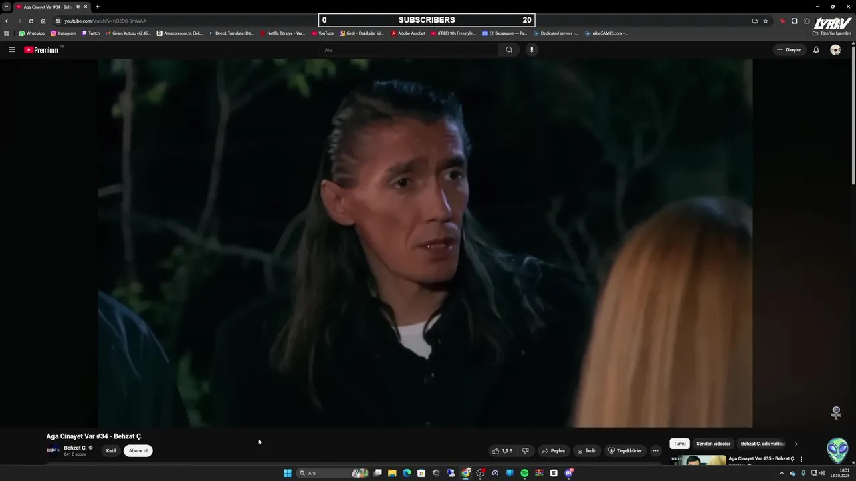Open the Tüm Yer İşaretleri folder
Viewport: 856px width, 481px height.
(832, 33)
